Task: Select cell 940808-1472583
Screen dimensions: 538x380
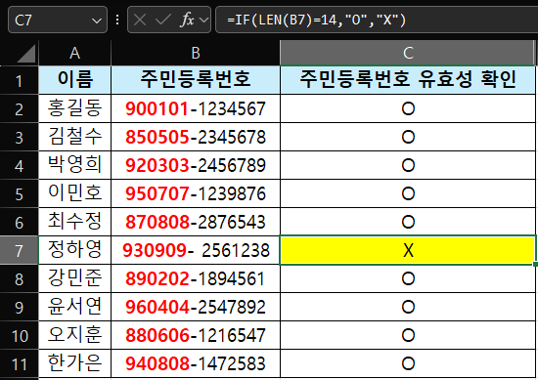Action: point(196,363)
